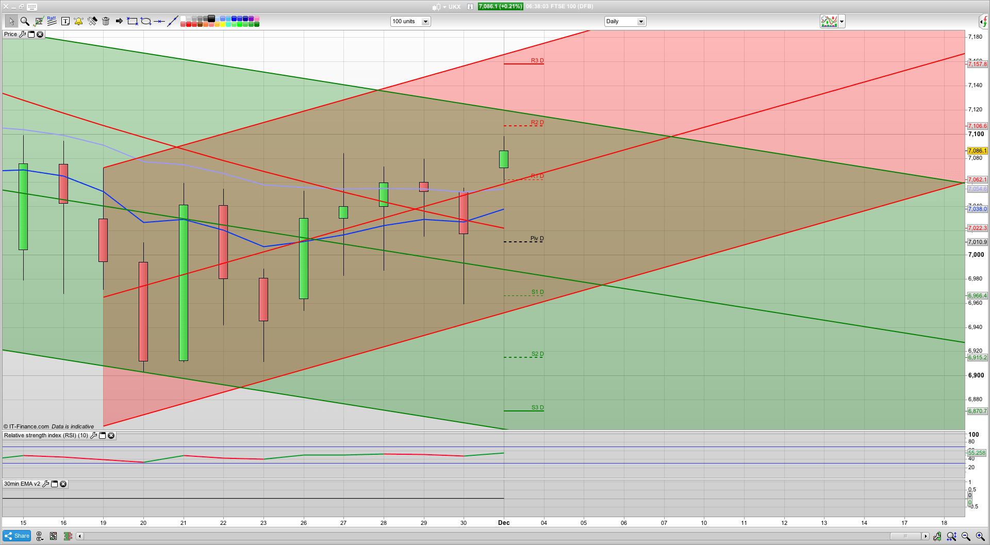990x545 pixels.
Task: Click the Share button
Action: point(16,536)
